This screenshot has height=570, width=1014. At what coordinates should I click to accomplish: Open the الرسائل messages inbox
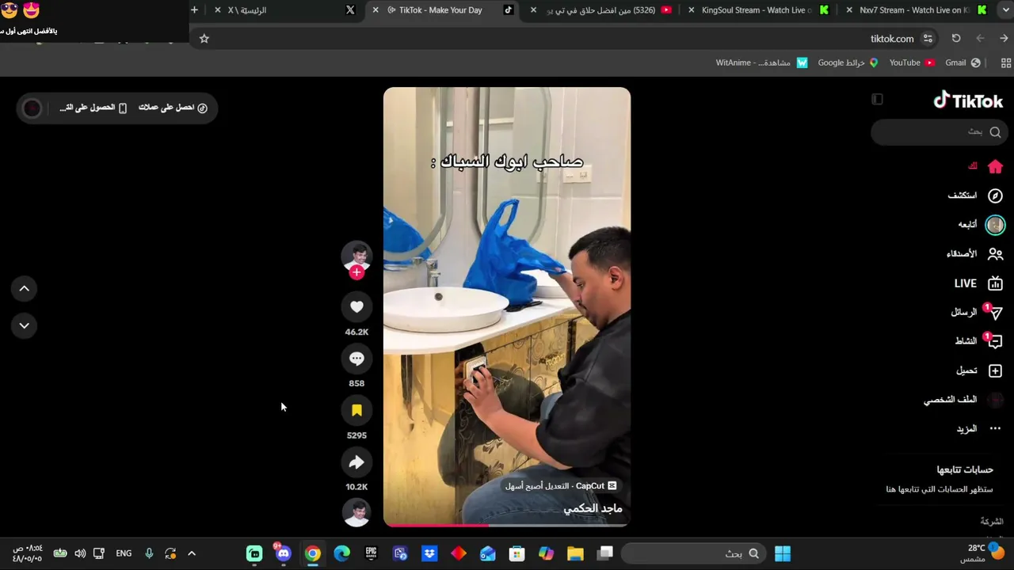click(977, 313)
